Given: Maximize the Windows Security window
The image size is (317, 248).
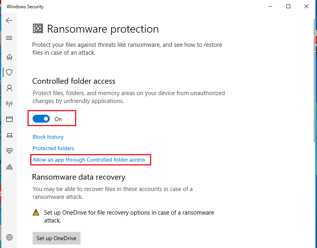Looking at the screenshot, I should tap(288, 6).
